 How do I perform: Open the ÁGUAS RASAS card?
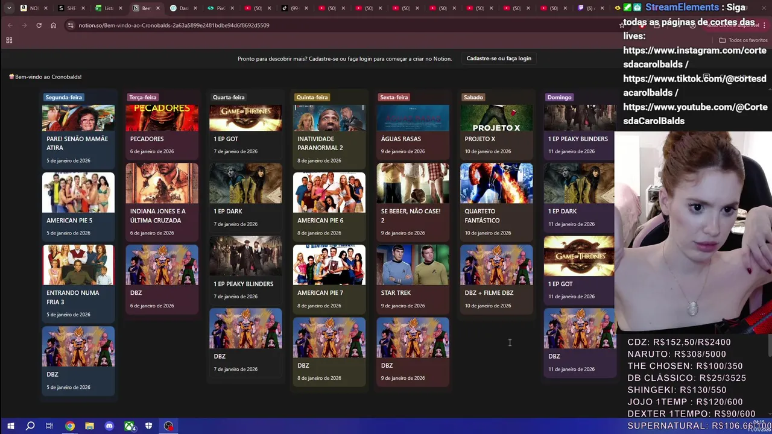[x=413, y=132]
